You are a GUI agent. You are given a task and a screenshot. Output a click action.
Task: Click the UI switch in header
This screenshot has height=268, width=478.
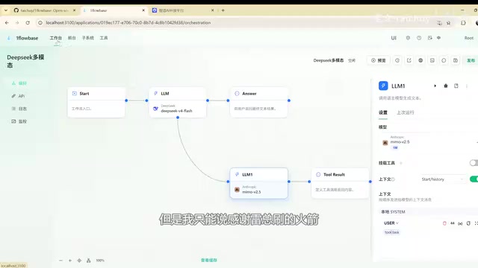pyautogui.click(x=394, y=38)
